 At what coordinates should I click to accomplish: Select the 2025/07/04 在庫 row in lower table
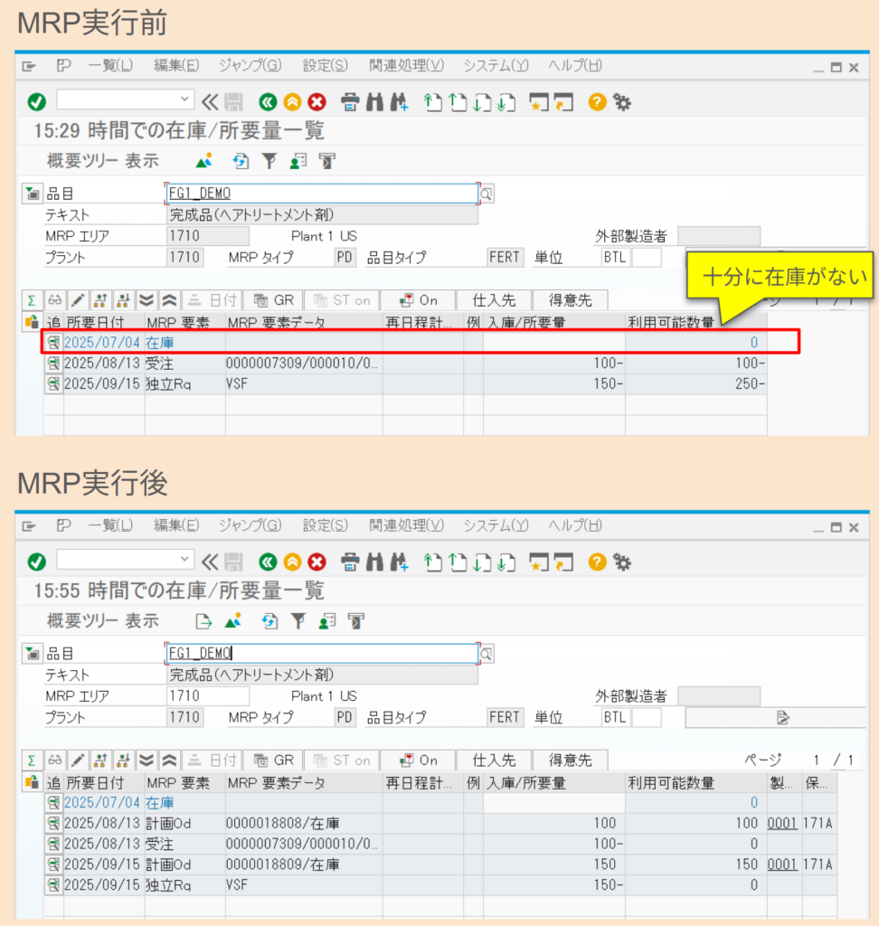pos(441,803)
